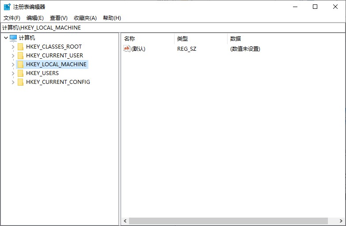Collapse the 计算机 root node
The width and height of the screenshot is (346, 226).
[5, 38]
